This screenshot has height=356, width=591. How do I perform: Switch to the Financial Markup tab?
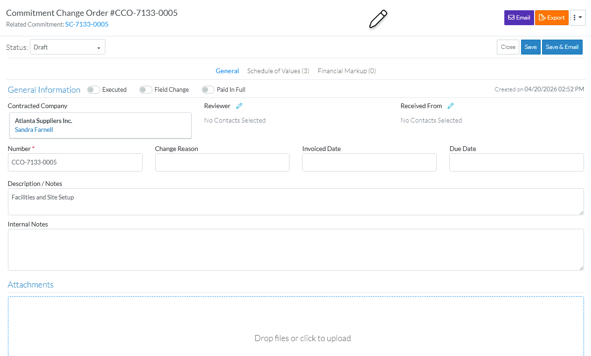pyautogui.click(x=347, y=71)
